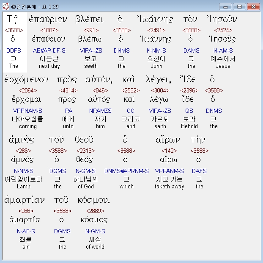Select the lemma κόσμος
This screenshot has height=263, width=263.
(x=94, y=220)
